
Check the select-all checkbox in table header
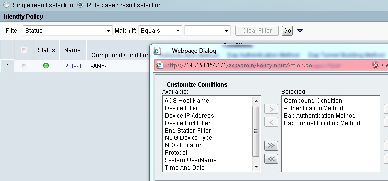click(24, 50)
